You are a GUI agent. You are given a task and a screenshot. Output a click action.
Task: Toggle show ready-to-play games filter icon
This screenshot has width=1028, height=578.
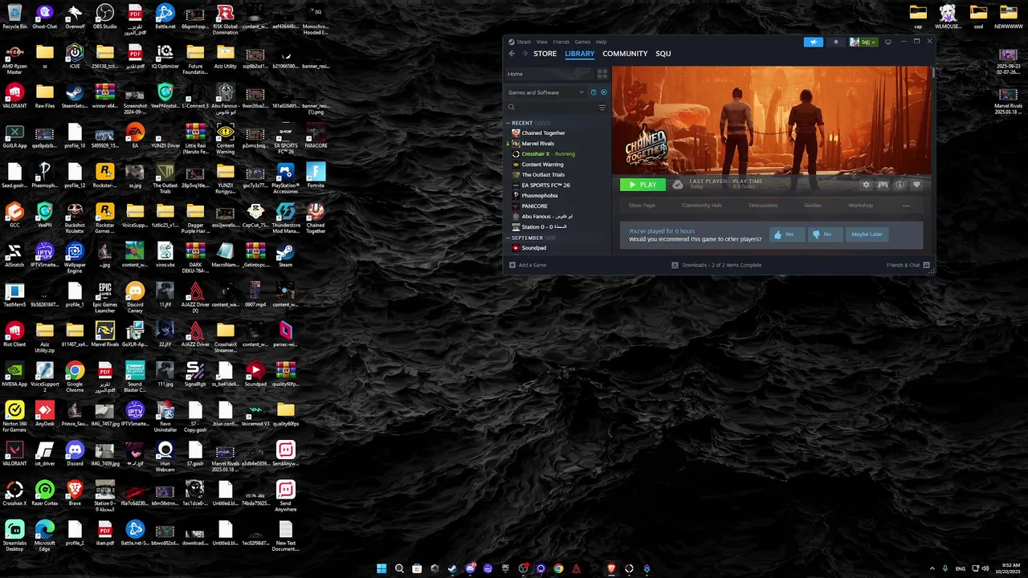(x=604, y=92)
